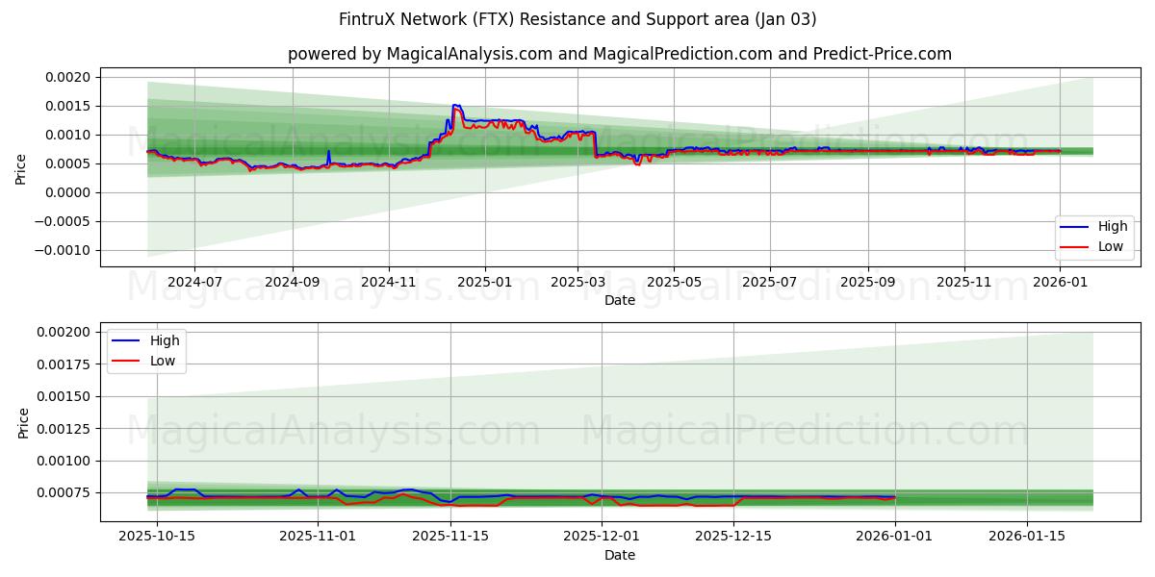Click the 'Price' y-axis label of the top chart

coord(21,168)
